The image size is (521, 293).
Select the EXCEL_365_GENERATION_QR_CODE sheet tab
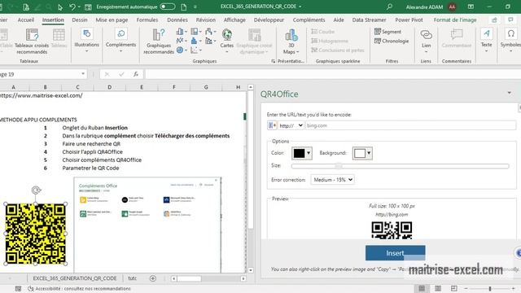pyautogui.click(x=75, y=278)
